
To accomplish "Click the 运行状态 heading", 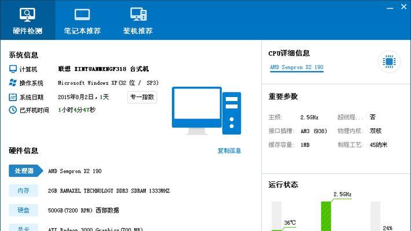I will pos(283,184).
